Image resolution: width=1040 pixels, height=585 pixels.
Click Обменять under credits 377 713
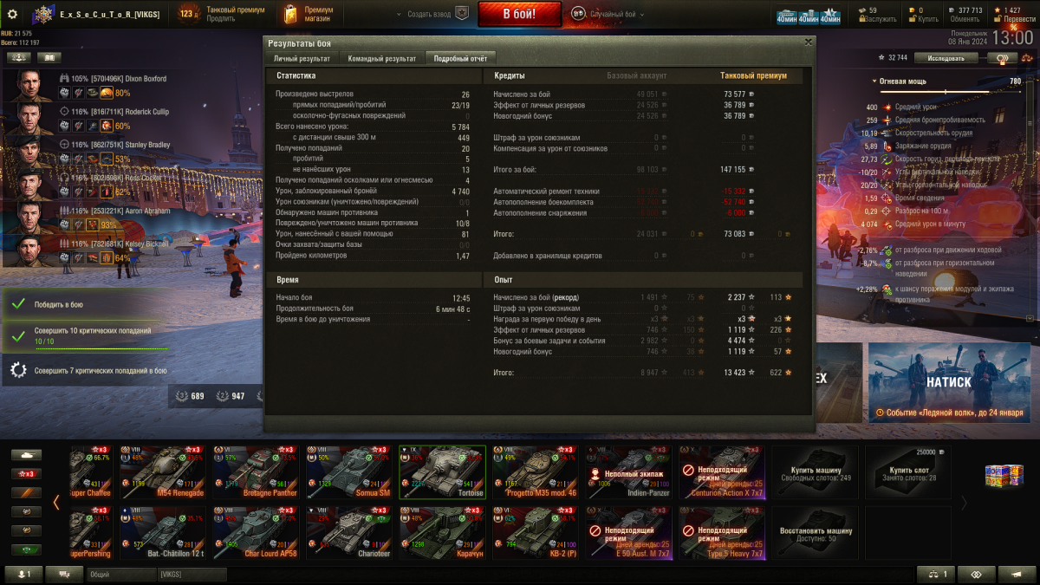(x=965, y=19)
